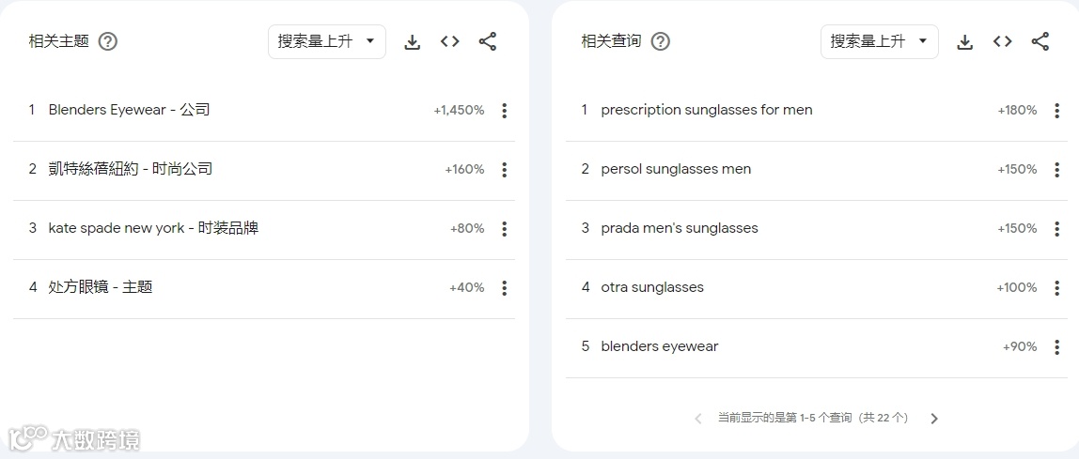Go to previous page of queries

pyautogui.click(x=697, y=419)
